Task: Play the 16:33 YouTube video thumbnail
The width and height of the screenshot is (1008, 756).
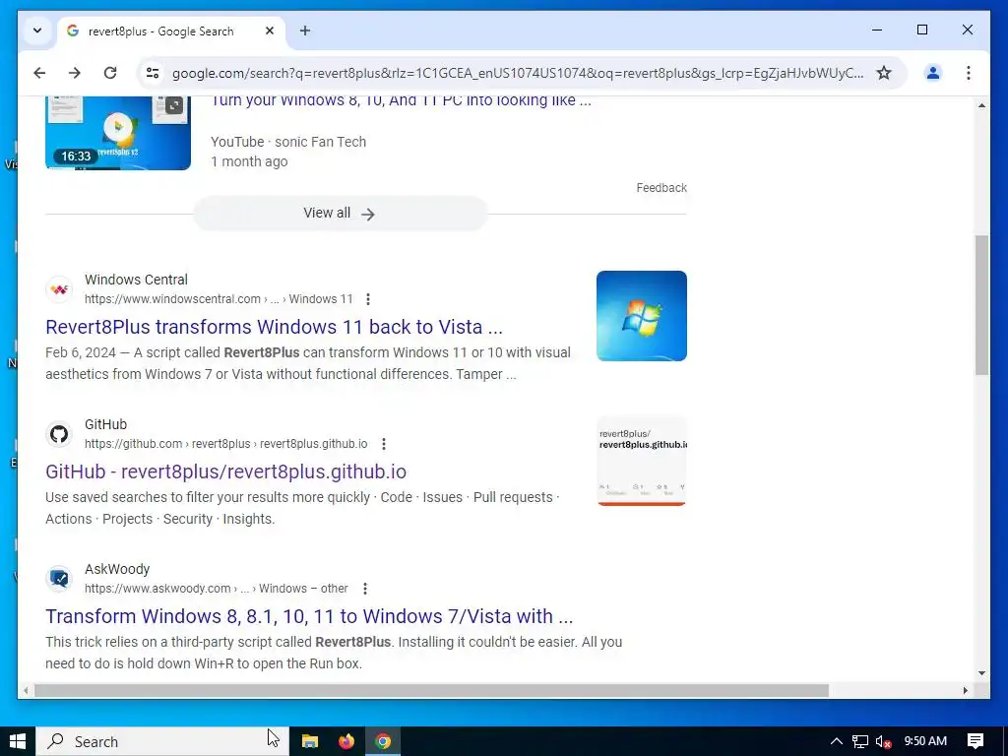Action: tap(118, 133)
